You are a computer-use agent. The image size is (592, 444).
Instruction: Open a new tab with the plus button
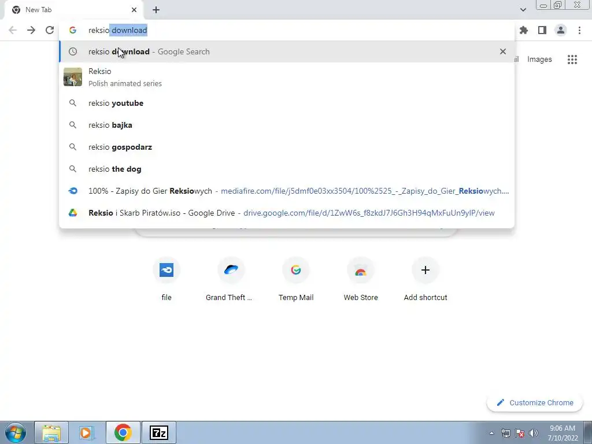click(x=156, y=10)
